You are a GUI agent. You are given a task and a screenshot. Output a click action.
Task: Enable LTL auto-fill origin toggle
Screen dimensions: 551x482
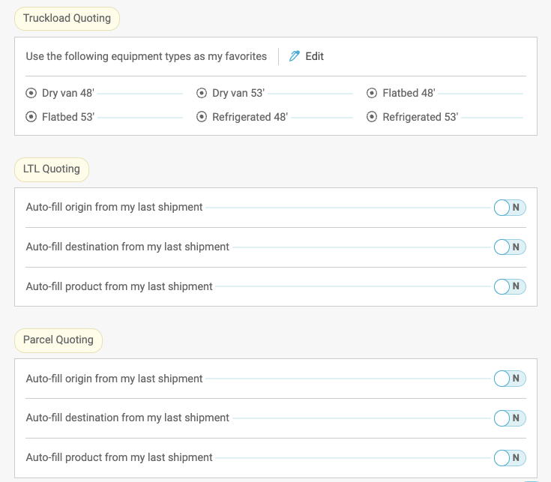point(510,208)
